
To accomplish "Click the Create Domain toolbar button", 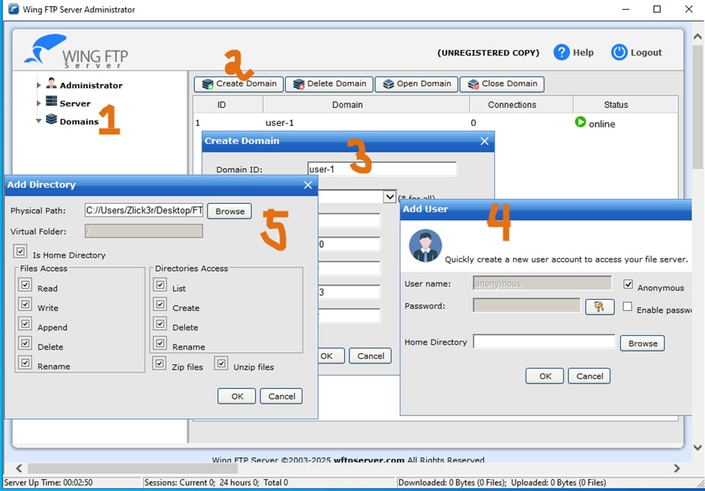I will [238, 84].
